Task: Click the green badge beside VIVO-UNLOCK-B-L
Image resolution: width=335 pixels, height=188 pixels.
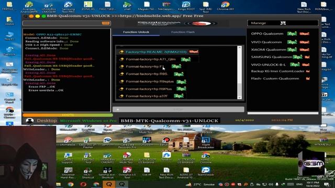Action: [295, 65]
